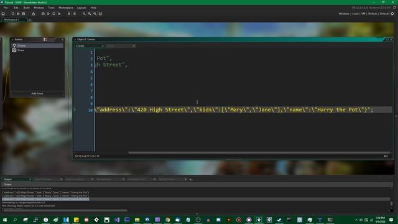Save the project with the toolbar icon

[24, 14]
